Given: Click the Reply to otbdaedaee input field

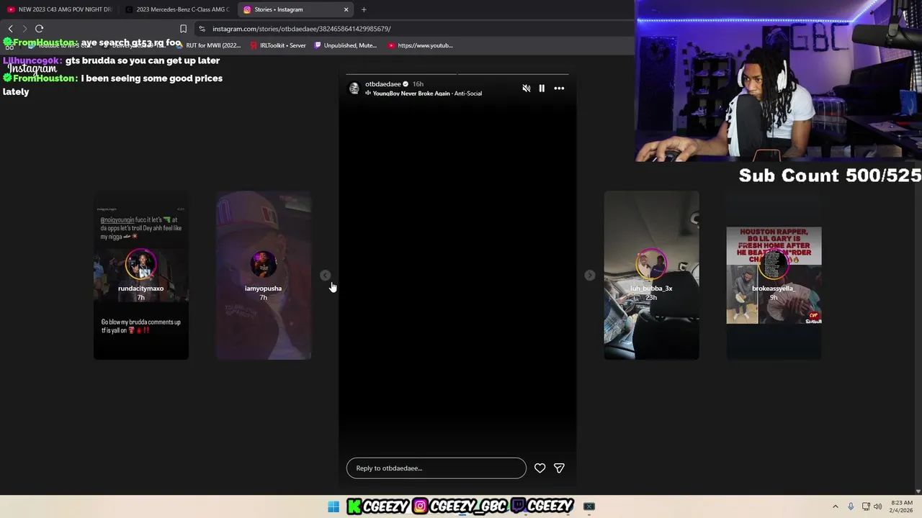Looking at the screenshot, I should [x=436, y=468].
